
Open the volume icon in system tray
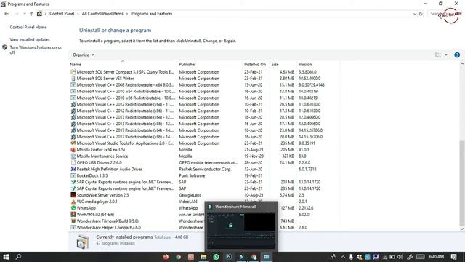pyautogui.click(x=400, y=257)
